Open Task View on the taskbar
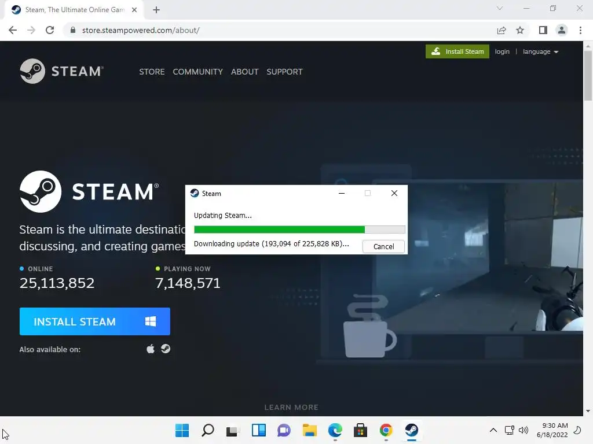 [233, 430]
